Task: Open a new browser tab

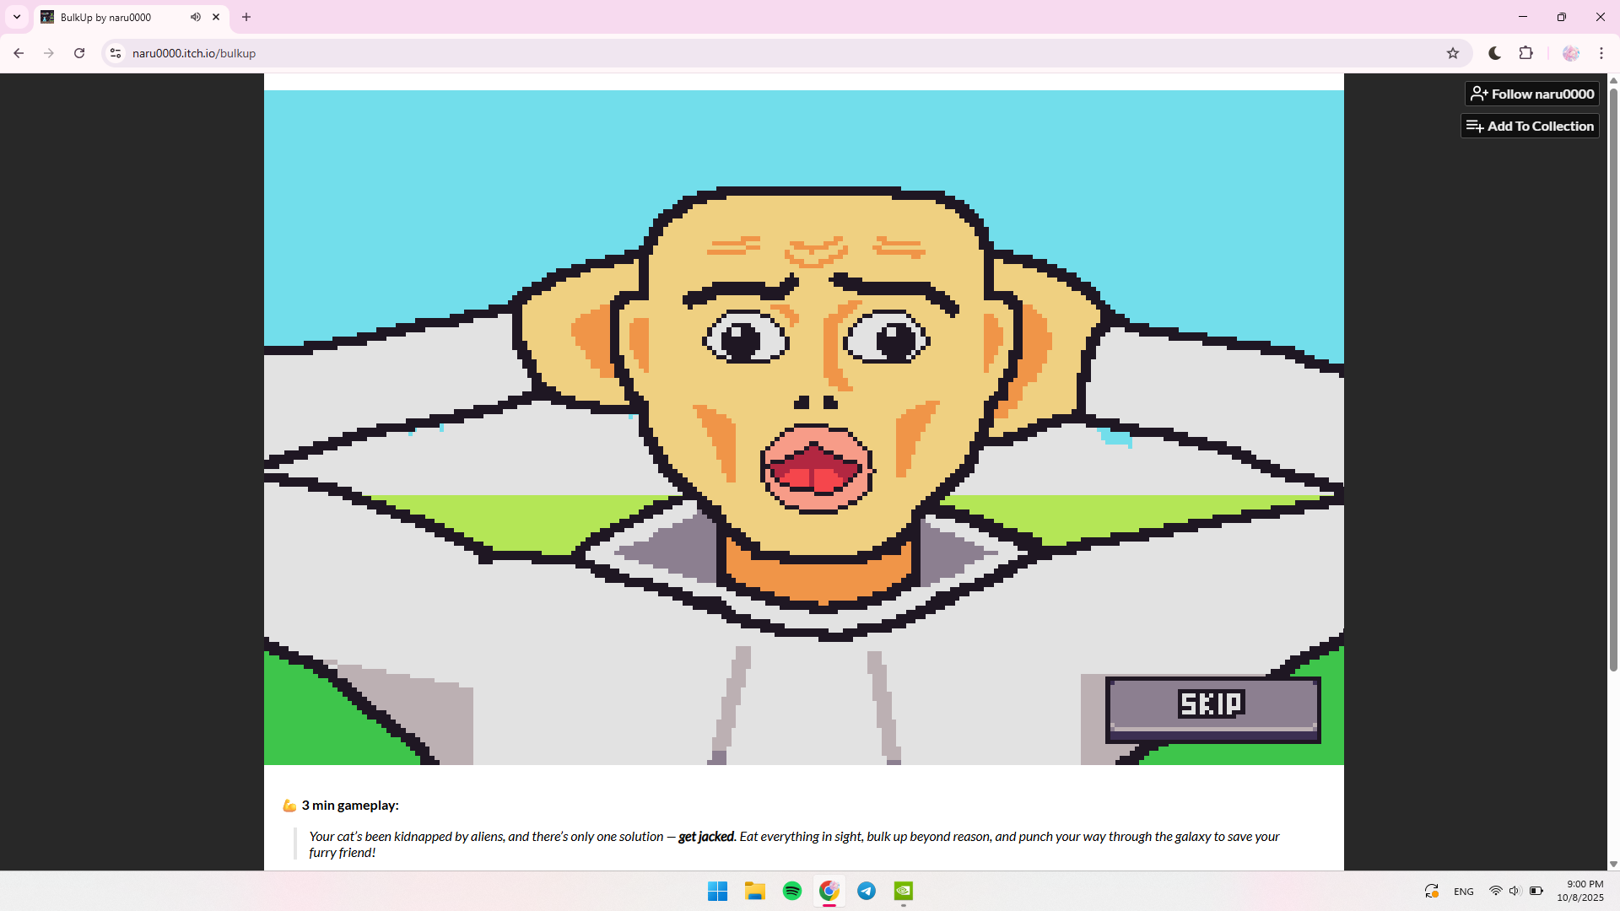Action: [246, 17]
